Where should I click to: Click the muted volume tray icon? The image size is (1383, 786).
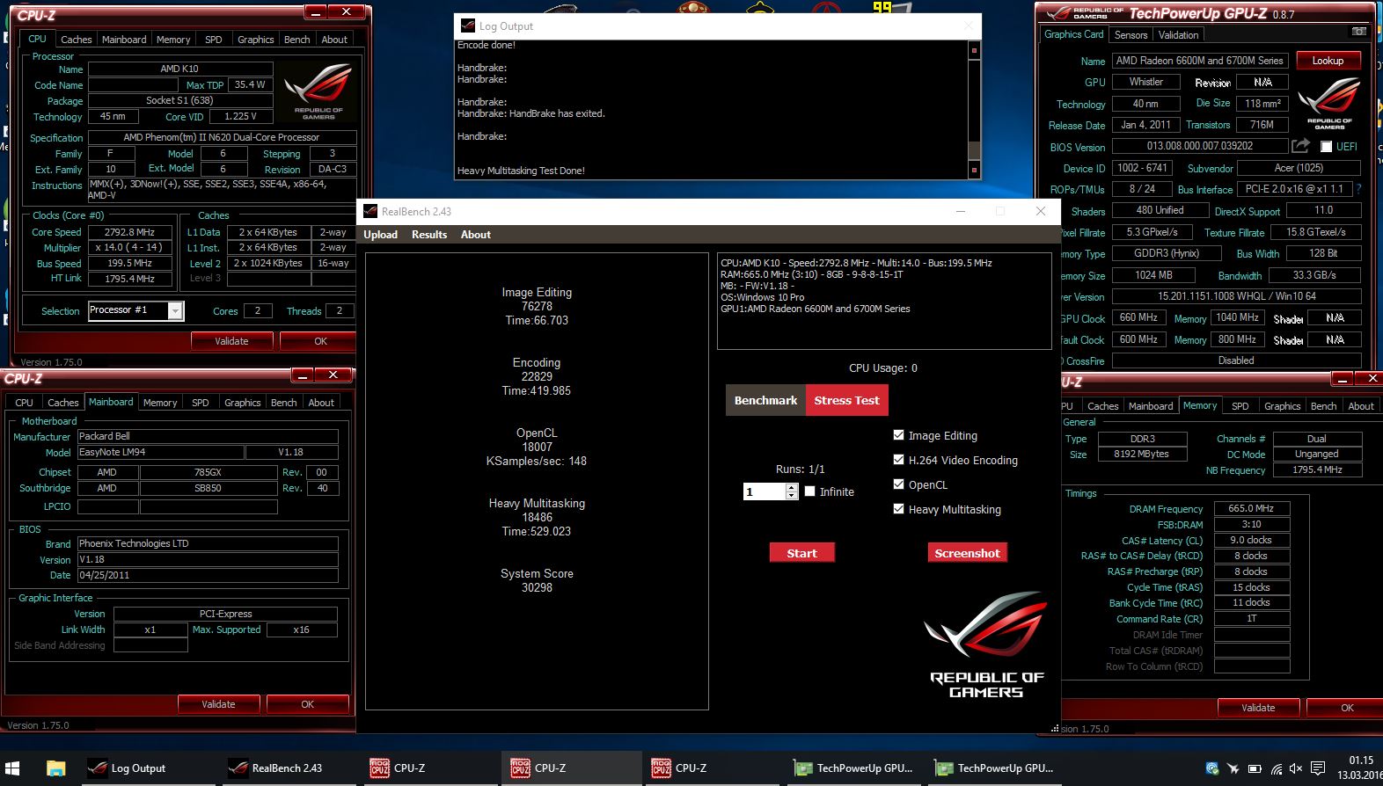[1296, 768]
